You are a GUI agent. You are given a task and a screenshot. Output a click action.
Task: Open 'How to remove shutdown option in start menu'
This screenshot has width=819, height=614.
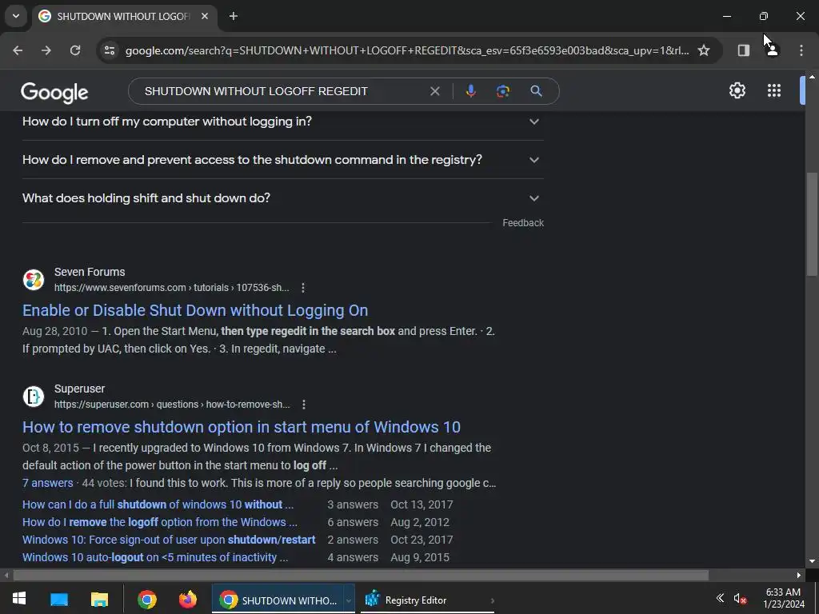click(x=242, y=427)
